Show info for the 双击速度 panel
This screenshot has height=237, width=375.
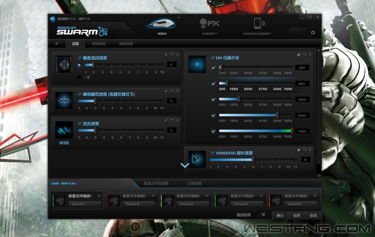click(178, 120)
